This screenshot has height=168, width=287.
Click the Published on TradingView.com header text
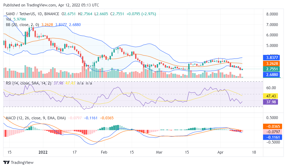pyautogui.click(x=51, y=5)
